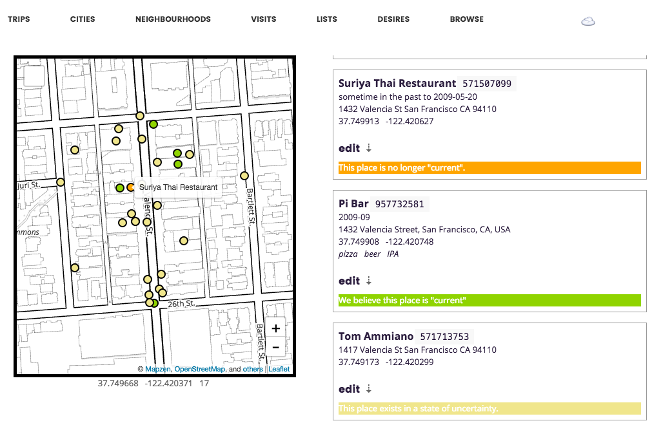Click the orange Suriya Thai map marker
The width and height of the screenshot is (652, 432).
pyautogui.click(x=131, y=187)
